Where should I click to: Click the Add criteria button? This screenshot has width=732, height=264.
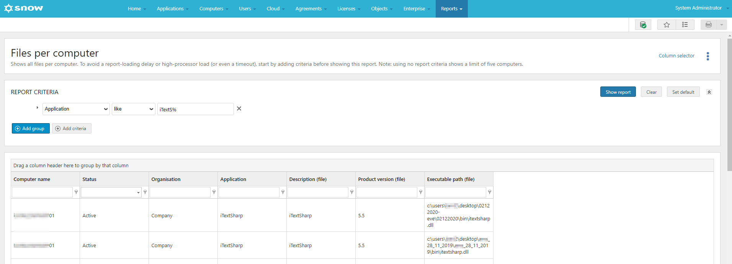[x=72, y=129]
